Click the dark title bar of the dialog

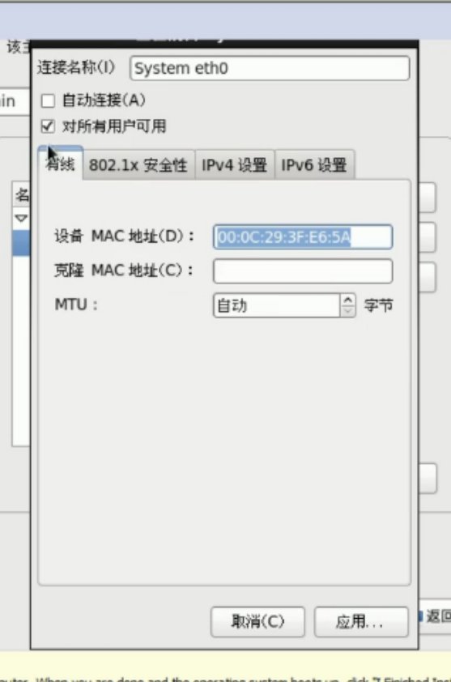224,44
